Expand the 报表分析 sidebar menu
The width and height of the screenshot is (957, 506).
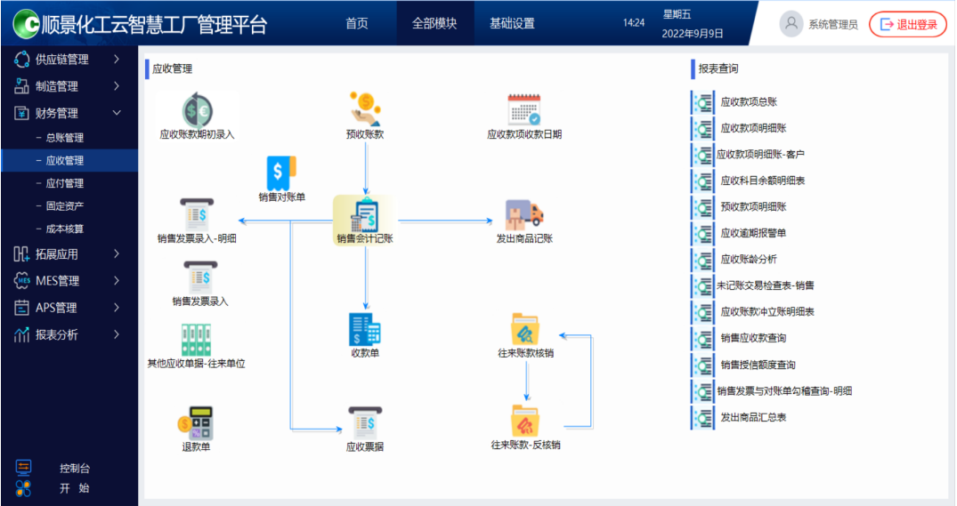(69, 335)
